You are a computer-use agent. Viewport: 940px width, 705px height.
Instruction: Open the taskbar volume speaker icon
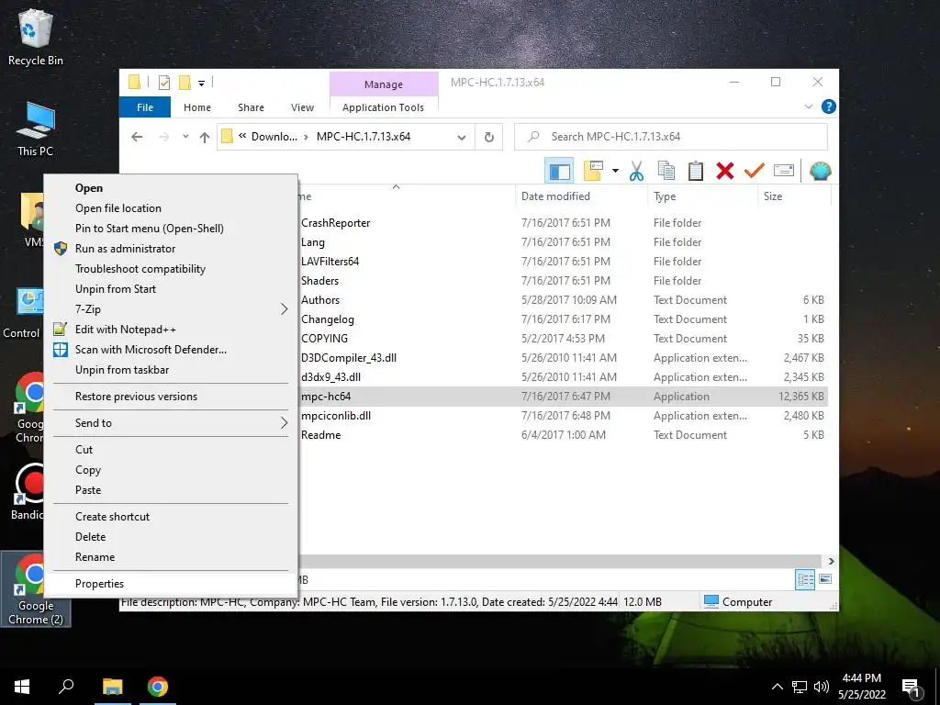tap(822, 687)
